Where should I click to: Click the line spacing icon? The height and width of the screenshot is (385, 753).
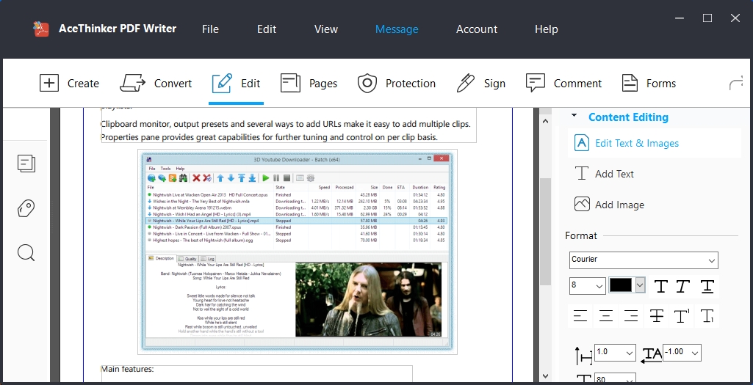point(583,355)
